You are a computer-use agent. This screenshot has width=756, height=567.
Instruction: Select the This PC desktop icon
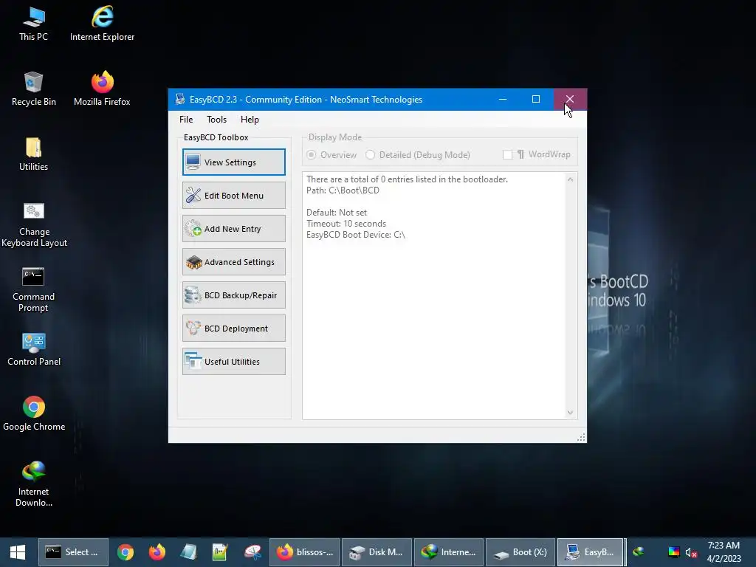[33, 24]
